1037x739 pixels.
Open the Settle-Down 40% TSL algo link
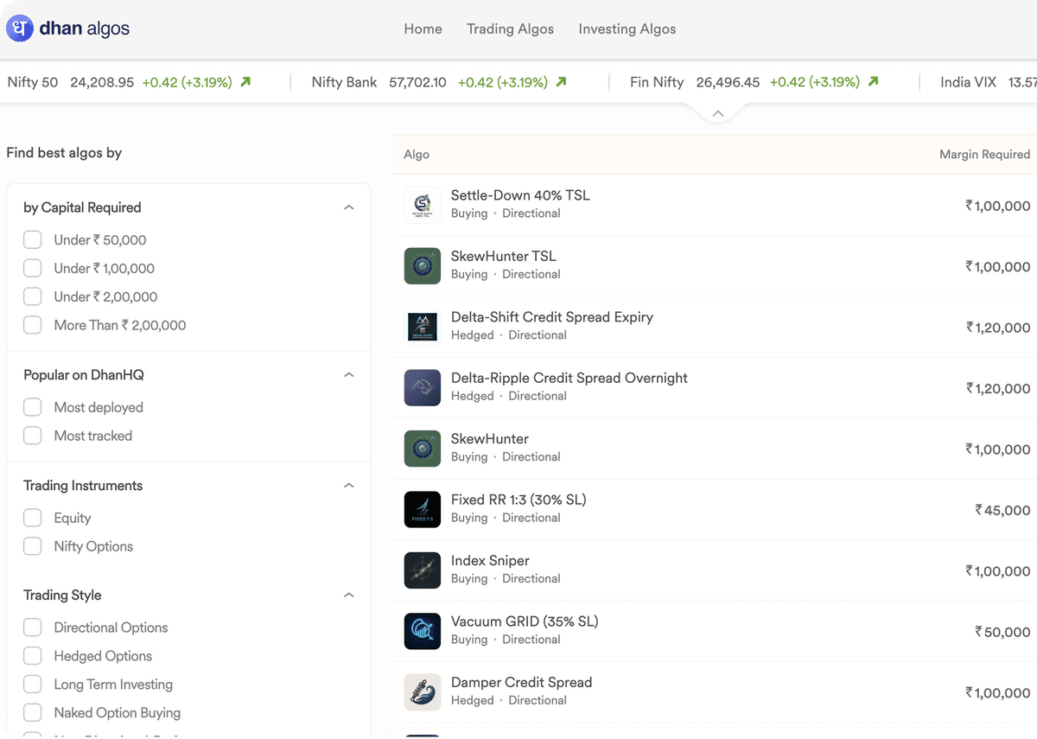(520, 195)
